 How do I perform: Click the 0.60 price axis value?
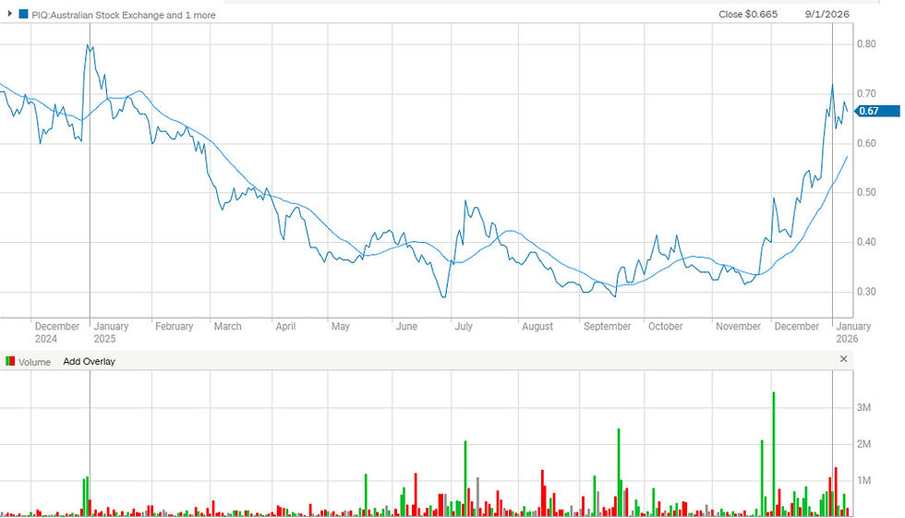[866, 143]
